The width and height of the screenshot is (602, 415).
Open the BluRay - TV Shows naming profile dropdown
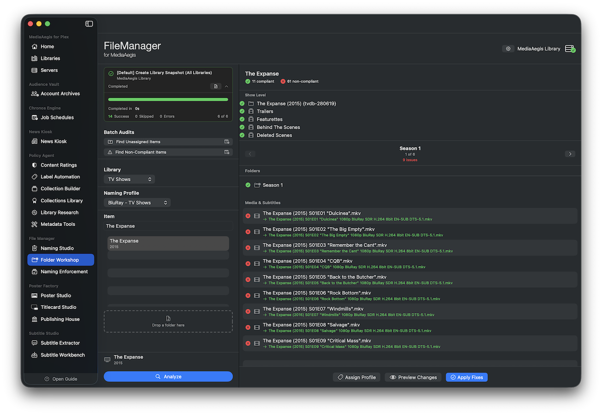coord(137,202)
